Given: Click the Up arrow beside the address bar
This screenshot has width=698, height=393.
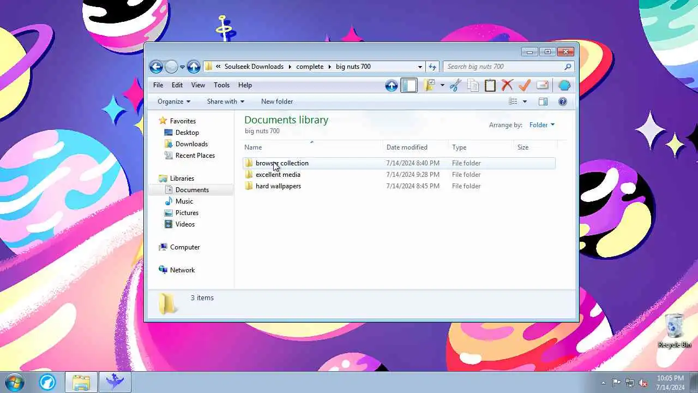Looking at the screenshot, I should point(194,67).
